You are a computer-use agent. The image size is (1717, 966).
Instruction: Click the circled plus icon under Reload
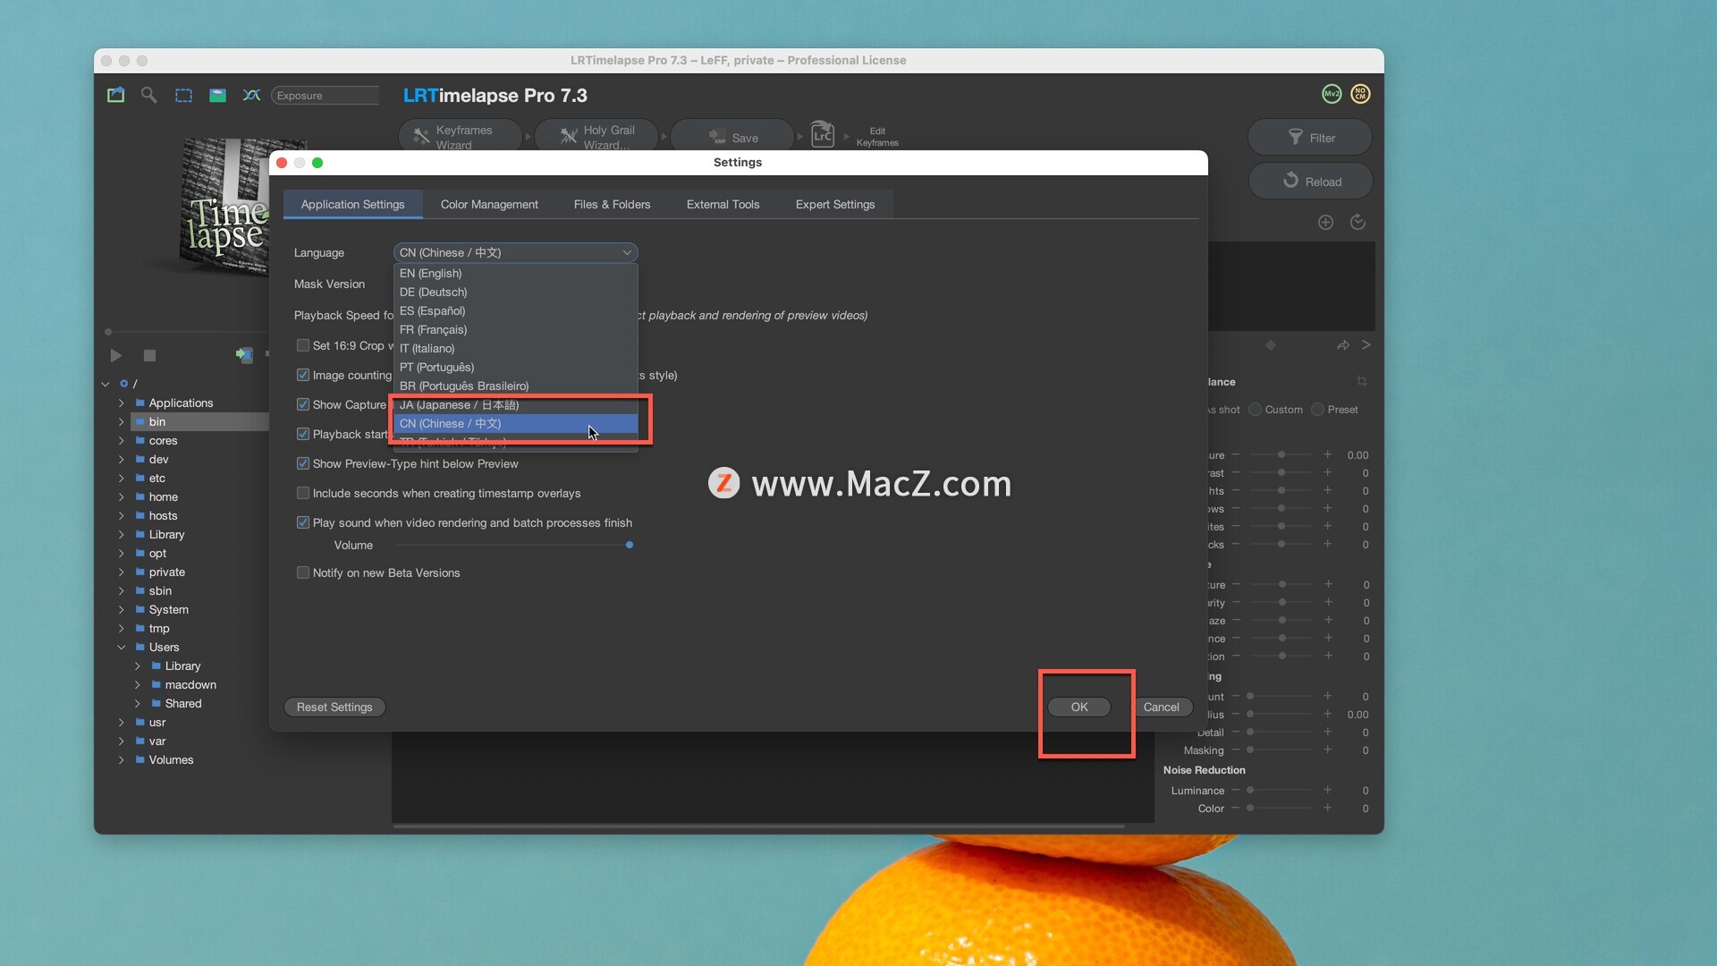point(1325,222)
